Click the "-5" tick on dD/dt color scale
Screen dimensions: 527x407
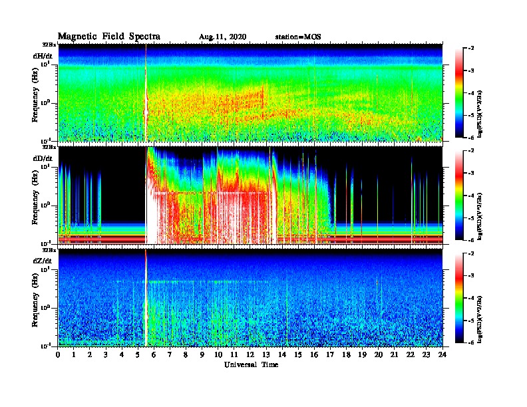pyautogui.click(x=472, y=217)
